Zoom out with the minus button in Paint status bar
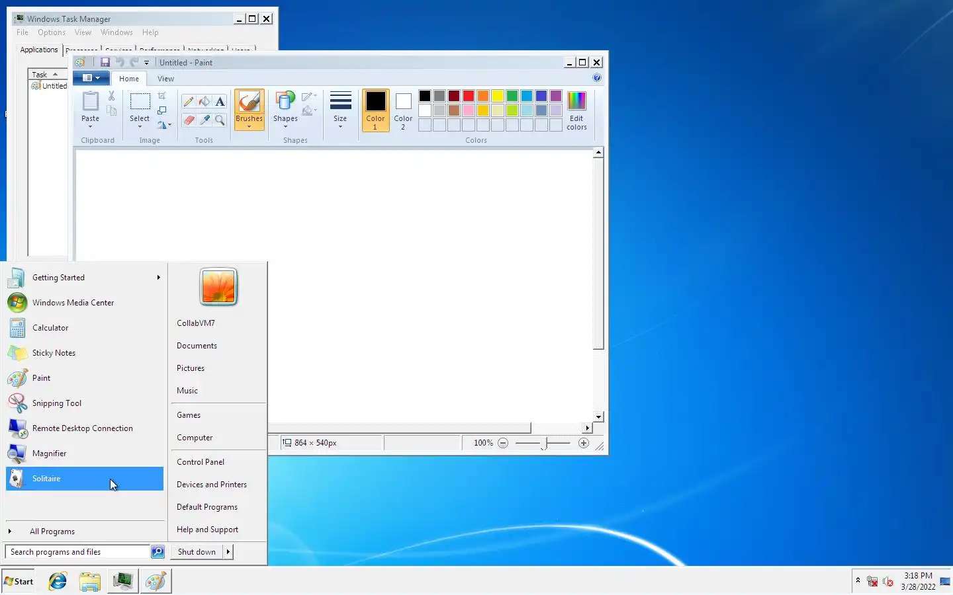Image resolution: width=953 pixels, height=595 pixels. point(503,443)
